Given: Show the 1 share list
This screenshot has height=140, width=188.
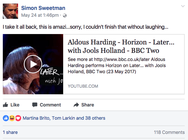Looking at the screenshot, I should coord(10,132).
